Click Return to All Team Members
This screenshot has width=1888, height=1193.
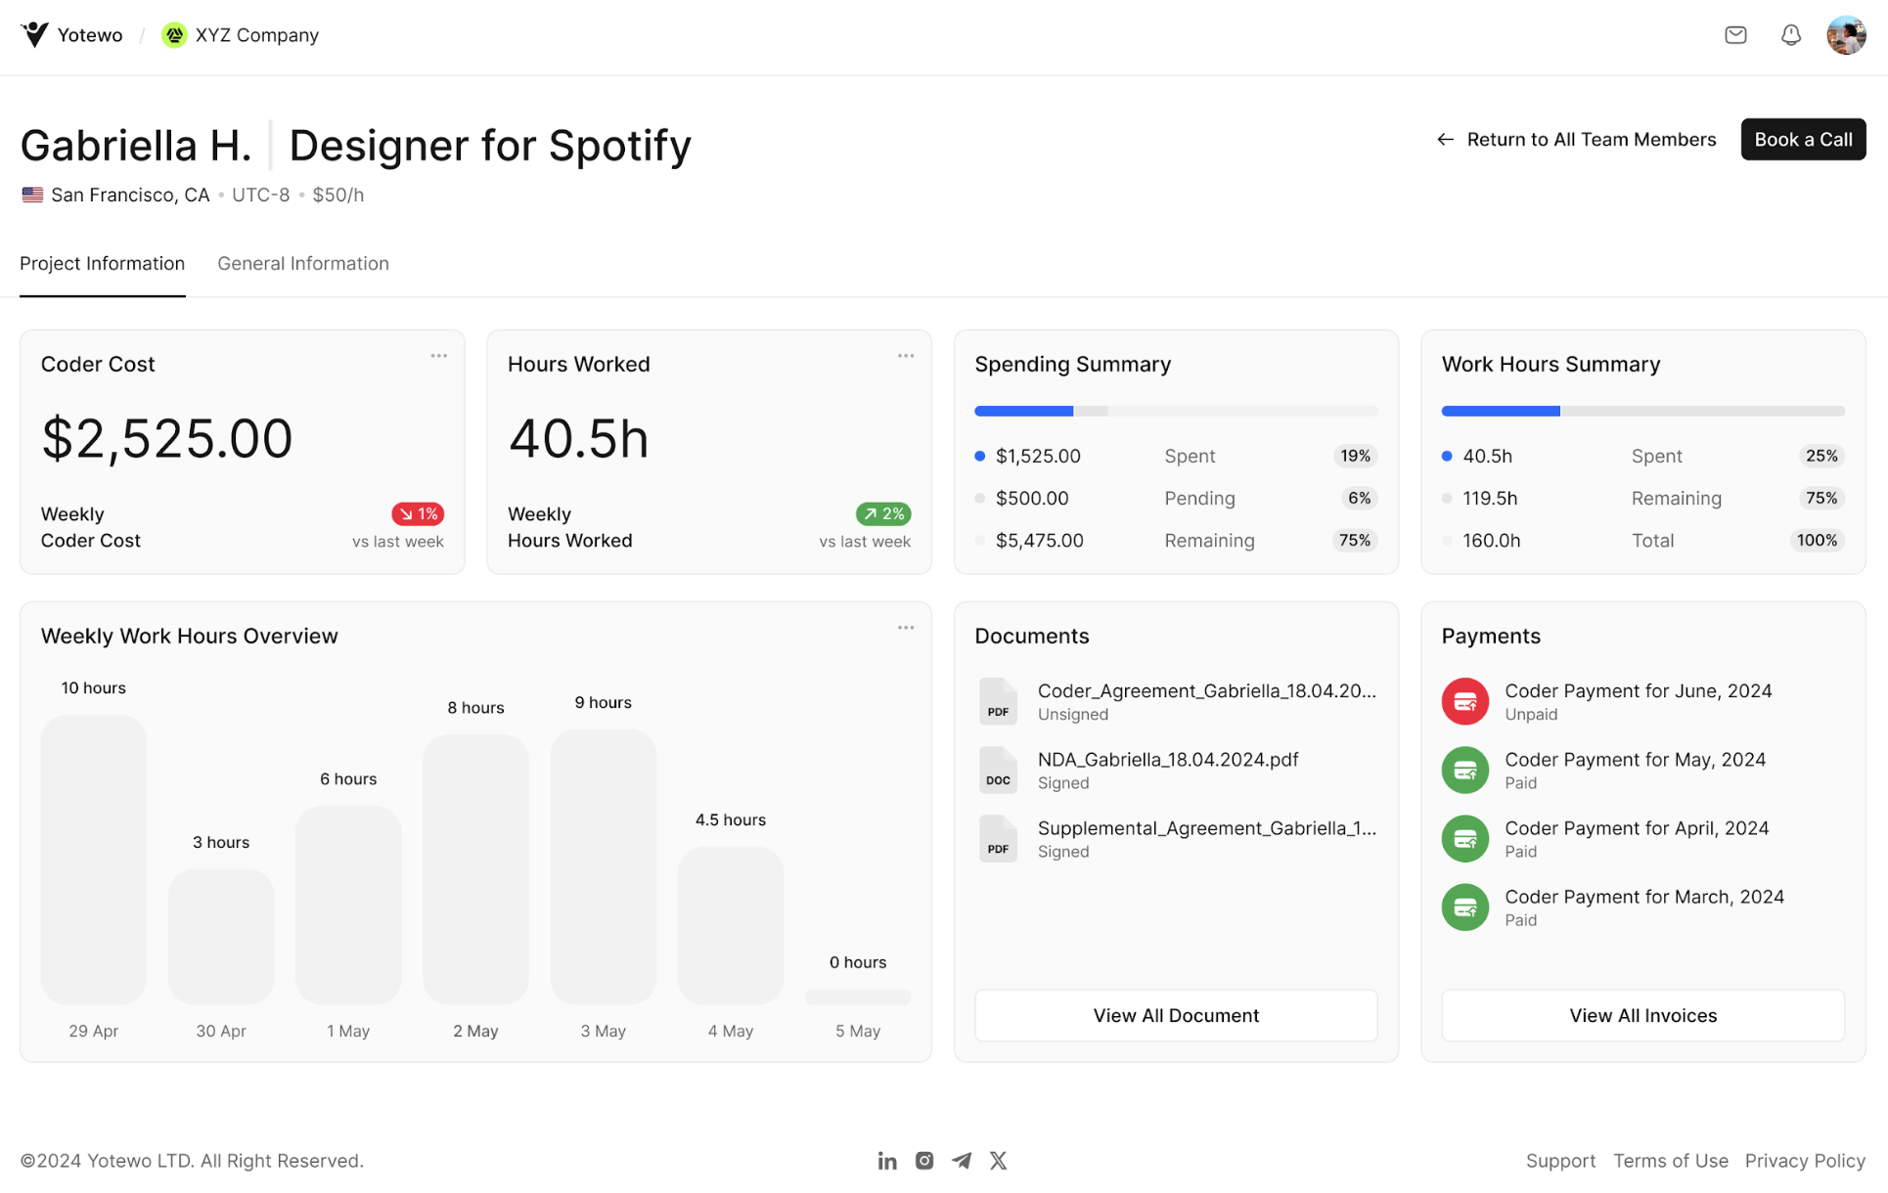tap(1576, 140)
